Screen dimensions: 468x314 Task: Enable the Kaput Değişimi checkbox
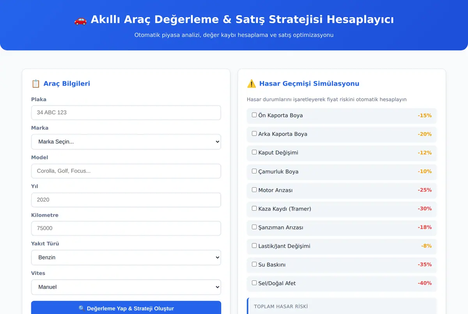254,152
